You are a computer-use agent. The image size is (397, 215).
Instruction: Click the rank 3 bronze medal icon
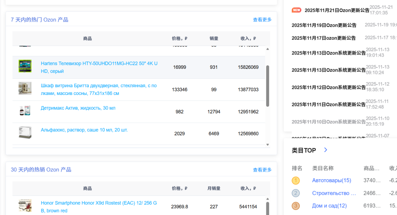(296, 206)
